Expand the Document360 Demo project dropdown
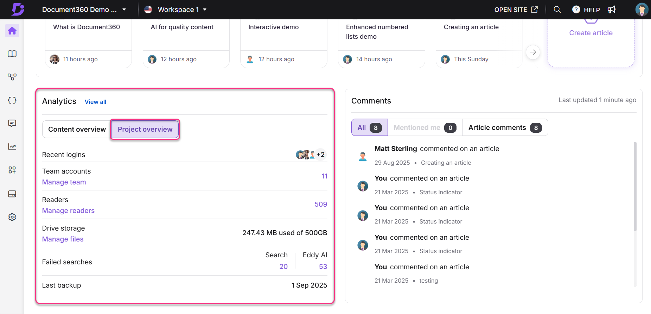The image size is (651, 314). [x=84, y=10]
